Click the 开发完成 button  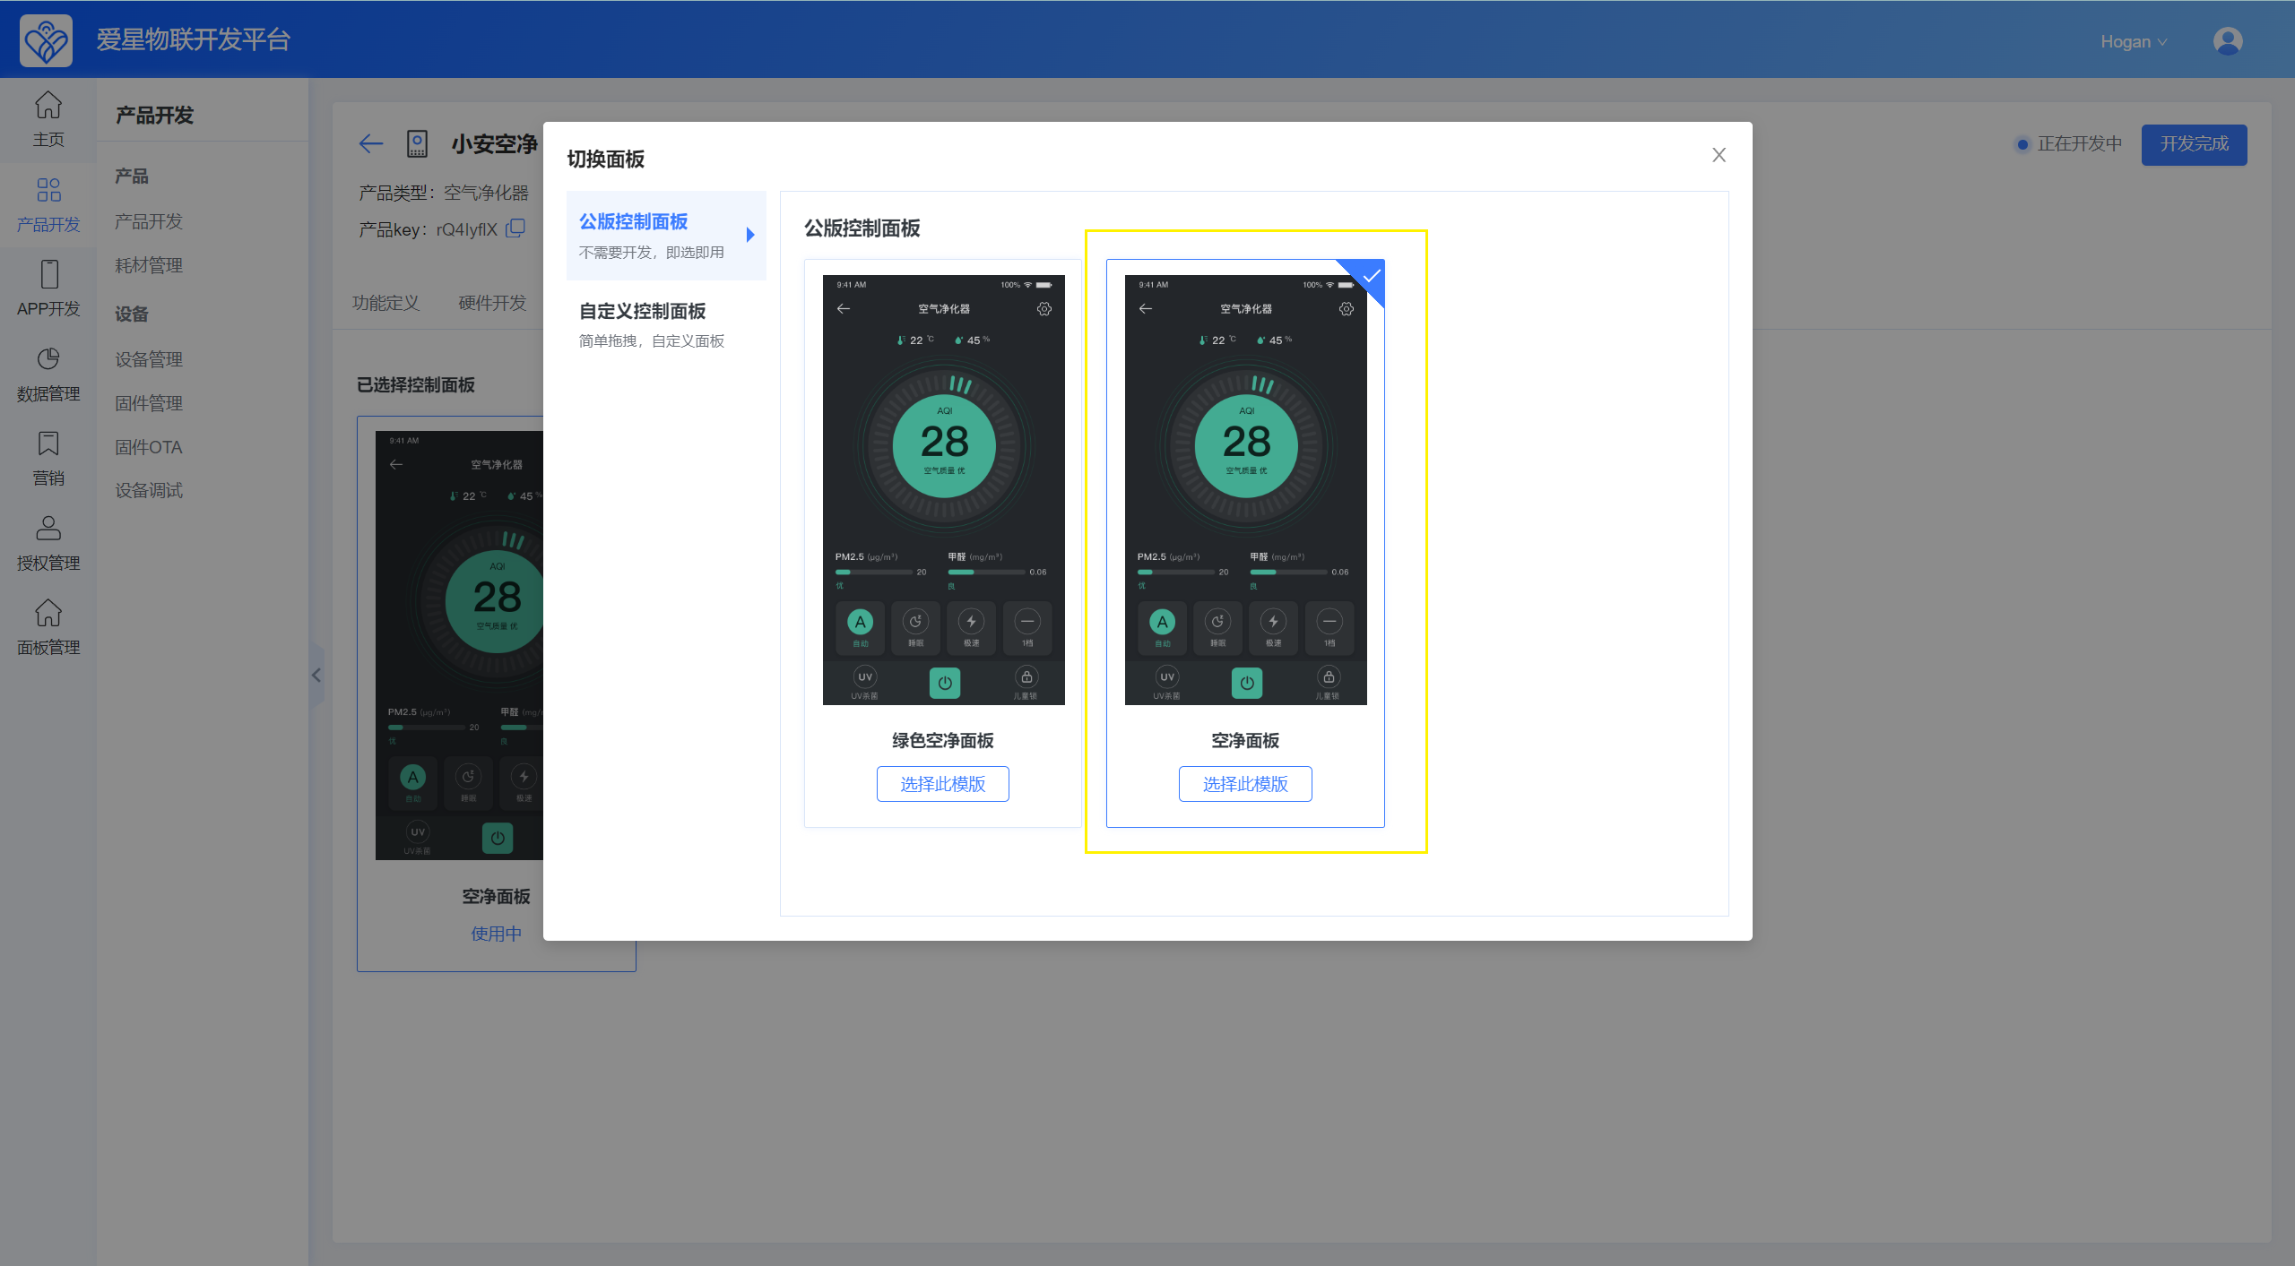2194,144
